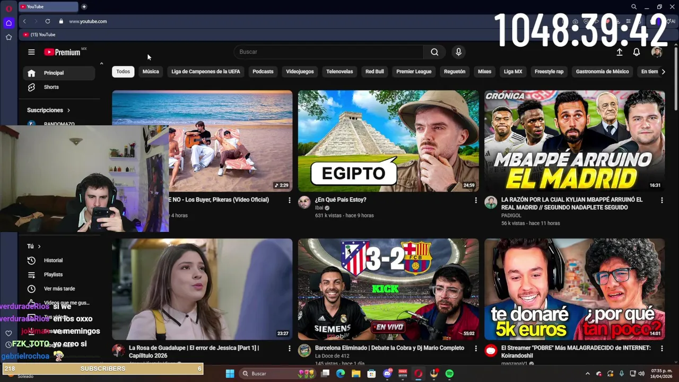679x382 pixels.
Task: Click the Principal home icon in sidebar
Action: click(x=31, y=73)
